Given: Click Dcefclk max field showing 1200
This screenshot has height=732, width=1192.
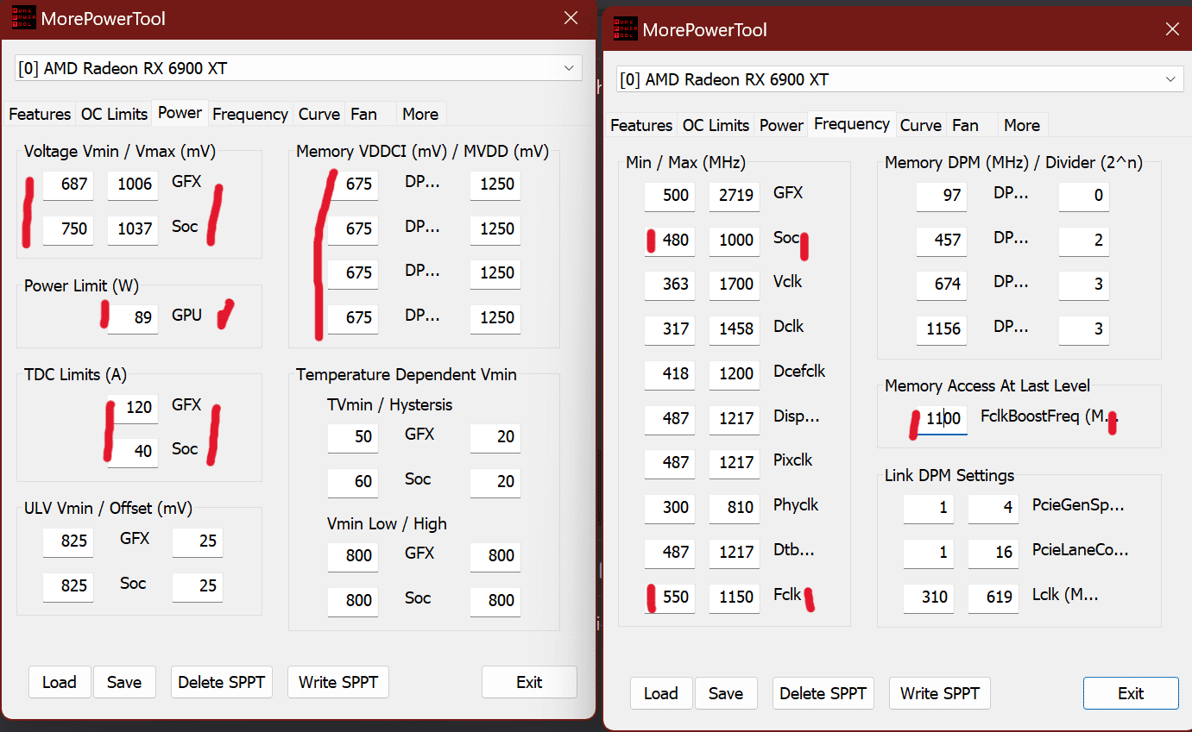Looking at the screenshot, I should coord(734,373).
